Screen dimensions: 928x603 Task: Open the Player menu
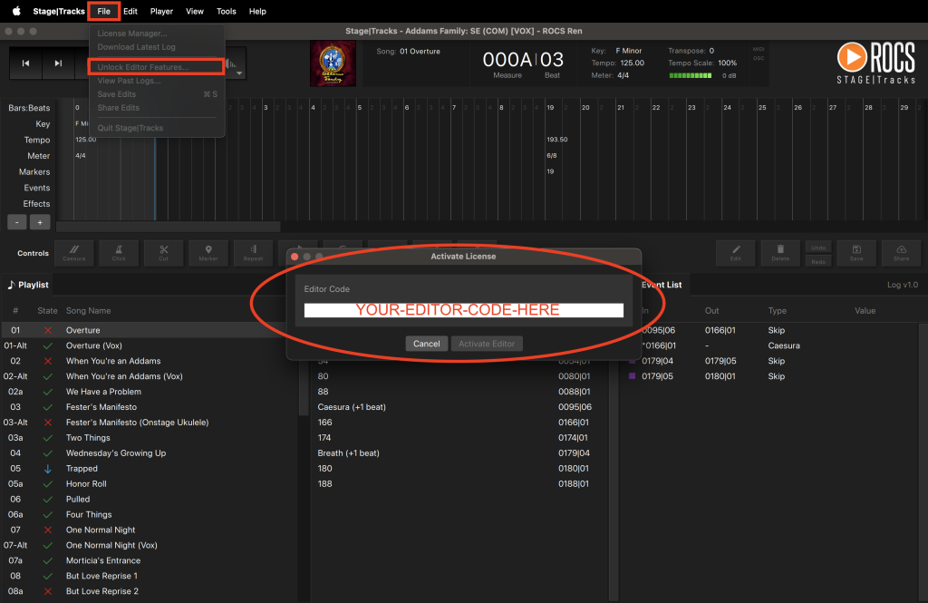161,11
